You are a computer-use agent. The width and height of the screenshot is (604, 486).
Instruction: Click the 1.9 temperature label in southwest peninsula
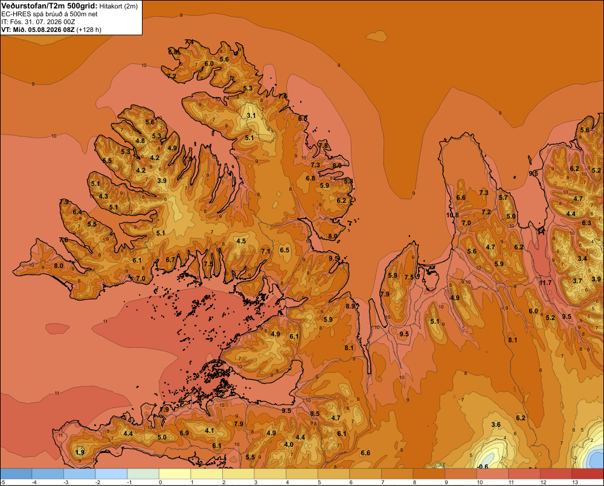click(80, 452)
